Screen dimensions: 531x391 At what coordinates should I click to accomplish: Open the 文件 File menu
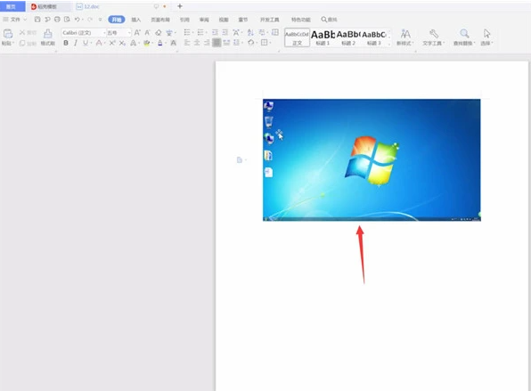click(x=15, y=20)
